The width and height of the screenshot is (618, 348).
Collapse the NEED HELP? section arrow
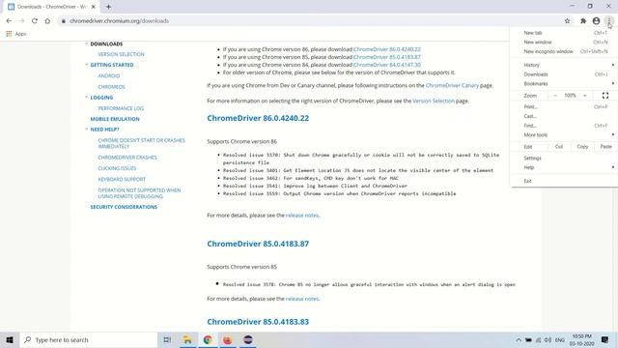coord(86,129)
